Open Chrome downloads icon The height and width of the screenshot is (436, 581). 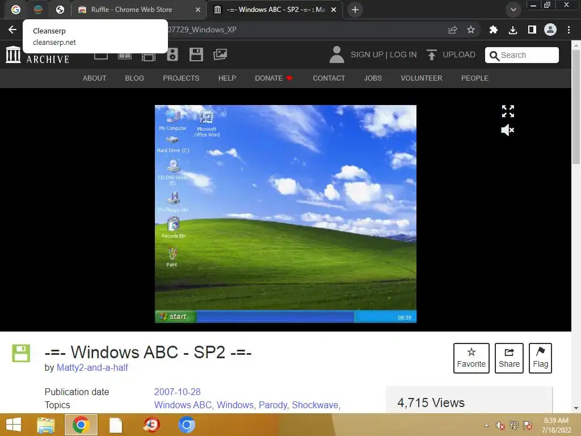pyautogui.click(x=513, y=30)
